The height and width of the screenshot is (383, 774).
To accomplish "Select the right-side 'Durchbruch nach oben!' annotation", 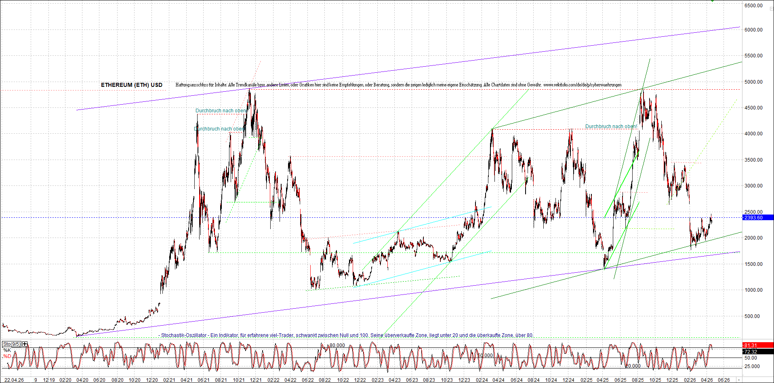I will click(611, 126).
